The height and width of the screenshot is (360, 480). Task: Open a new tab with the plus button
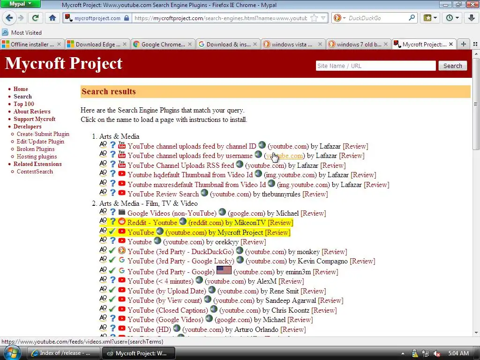coord(464,45)
